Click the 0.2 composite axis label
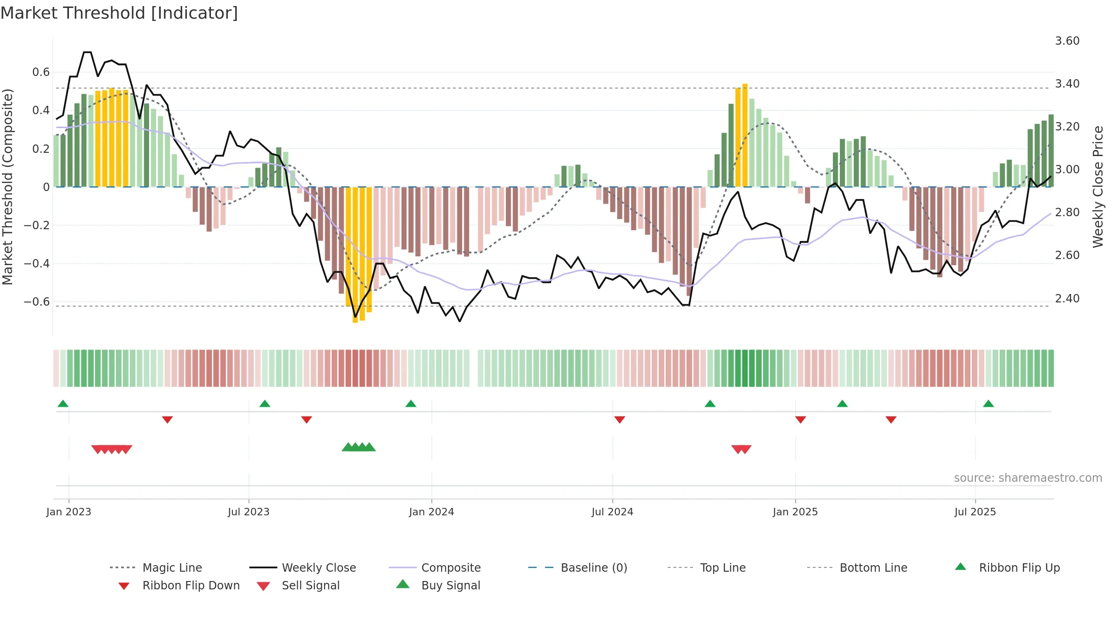This screenshot has width=1118, height=629. (x=41, y=149)
